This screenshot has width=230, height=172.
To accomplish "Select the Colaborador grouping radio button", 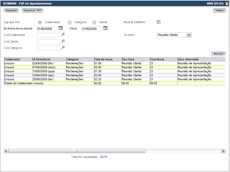I will pyautogui.click(x=40, y=22).
